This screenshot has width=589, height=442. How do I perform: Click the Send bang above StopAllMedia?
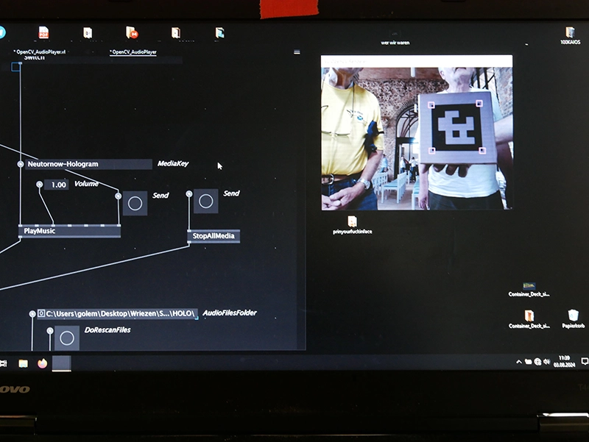coord(206,201)
